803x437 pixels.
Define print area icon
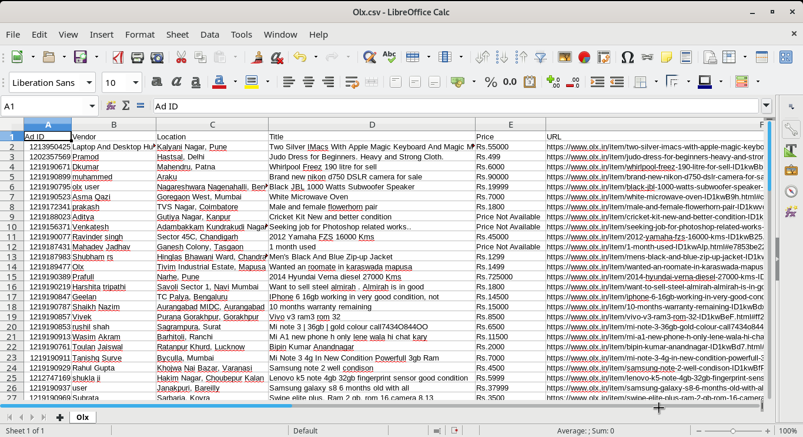(x=710, y=57)
